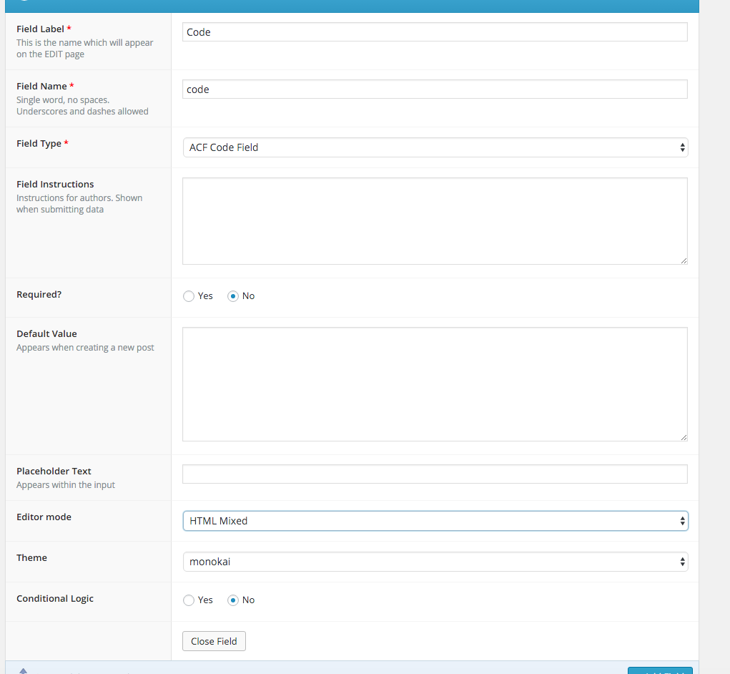Open the Editor mode dropdown showing HTML Mixed
Image resolution: width=730 pixels, height=674 pixels.
pyautogui.click(x=435, y=521)
